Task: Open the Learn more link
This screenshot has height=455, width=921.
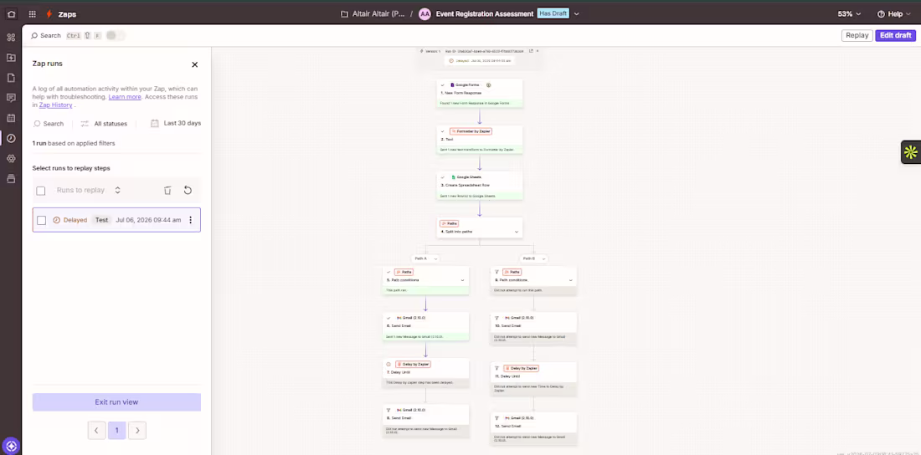Action: [x=125, y=97]
